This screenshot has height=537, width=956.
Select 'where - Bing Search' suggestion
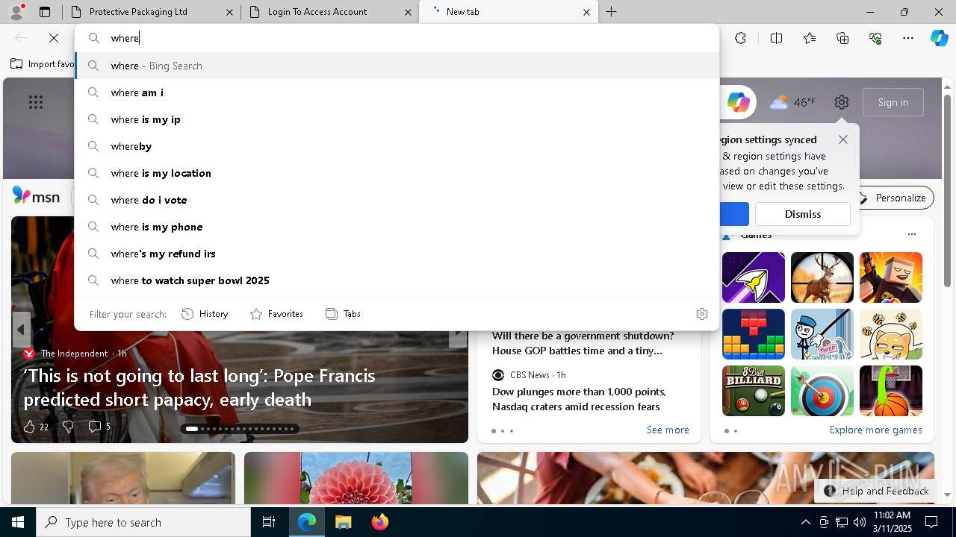(x=397, y=66)
